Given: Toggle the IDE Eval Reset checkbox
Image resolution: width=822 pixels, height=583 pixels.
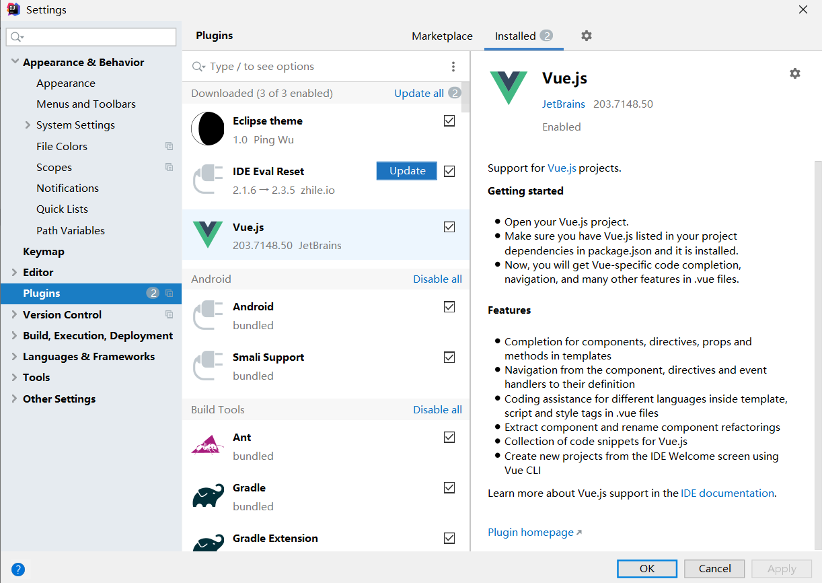Looking at the screenshot, I should tap(449, 171).
